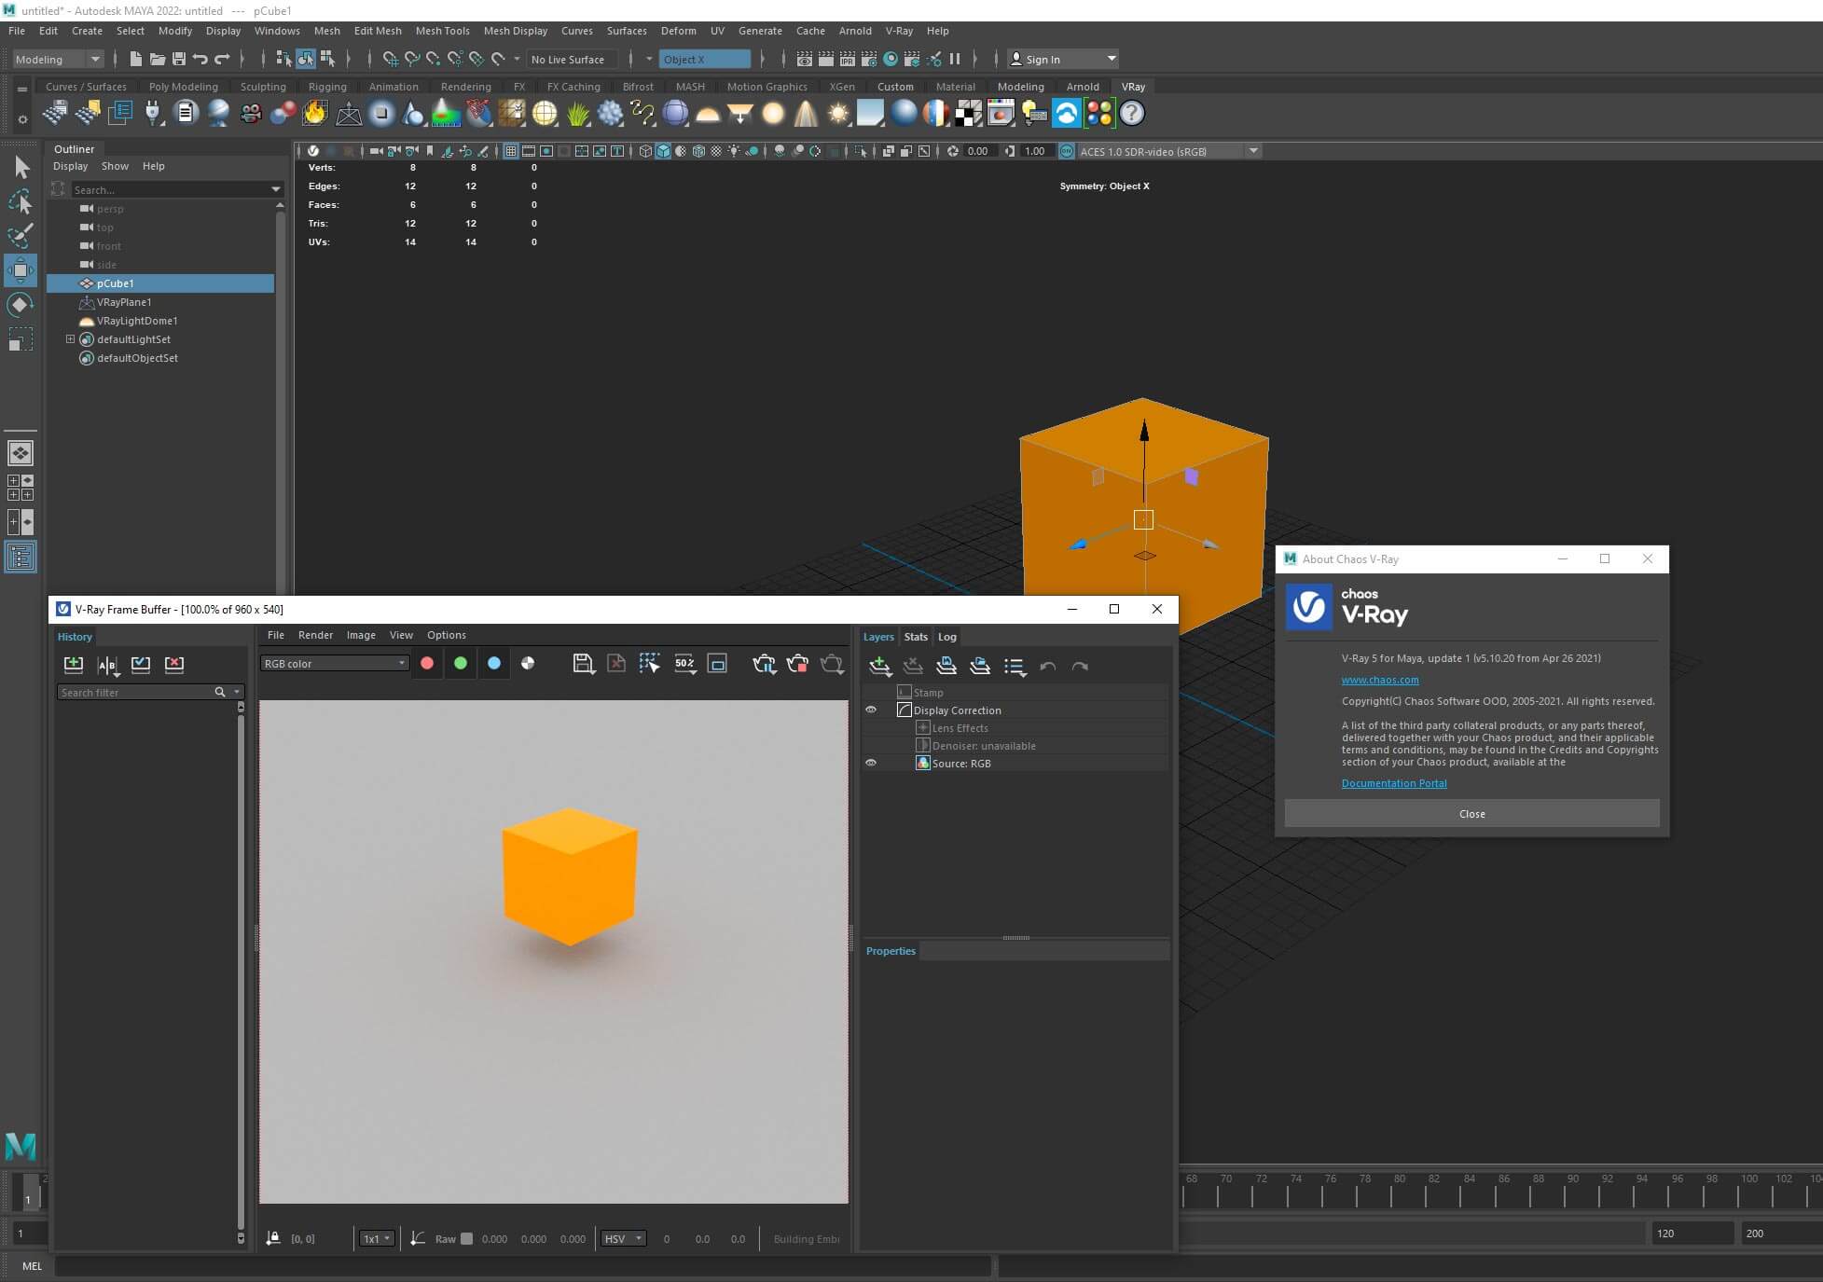Viewport: 1823px width, 1282px height.
Task: Click the A|B compare icon in History
Action: coord(107,665)
